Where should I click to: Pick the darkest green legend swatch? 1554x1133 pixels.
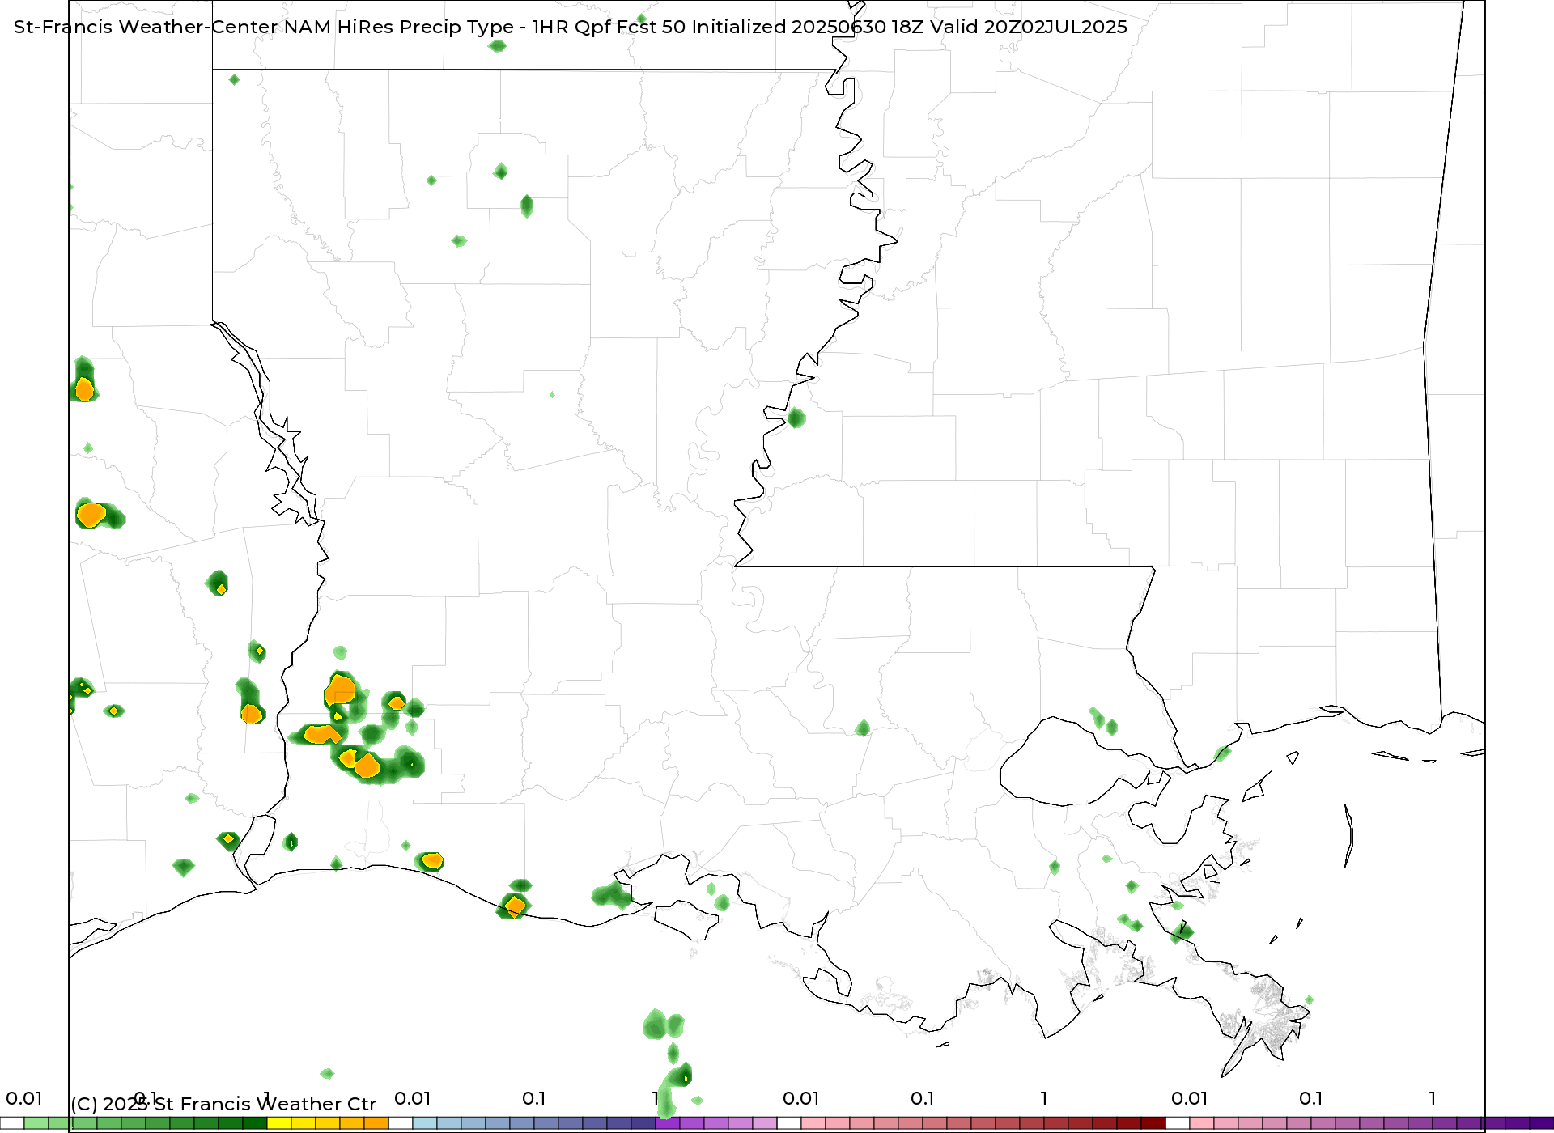click(x=255, y=1123)
